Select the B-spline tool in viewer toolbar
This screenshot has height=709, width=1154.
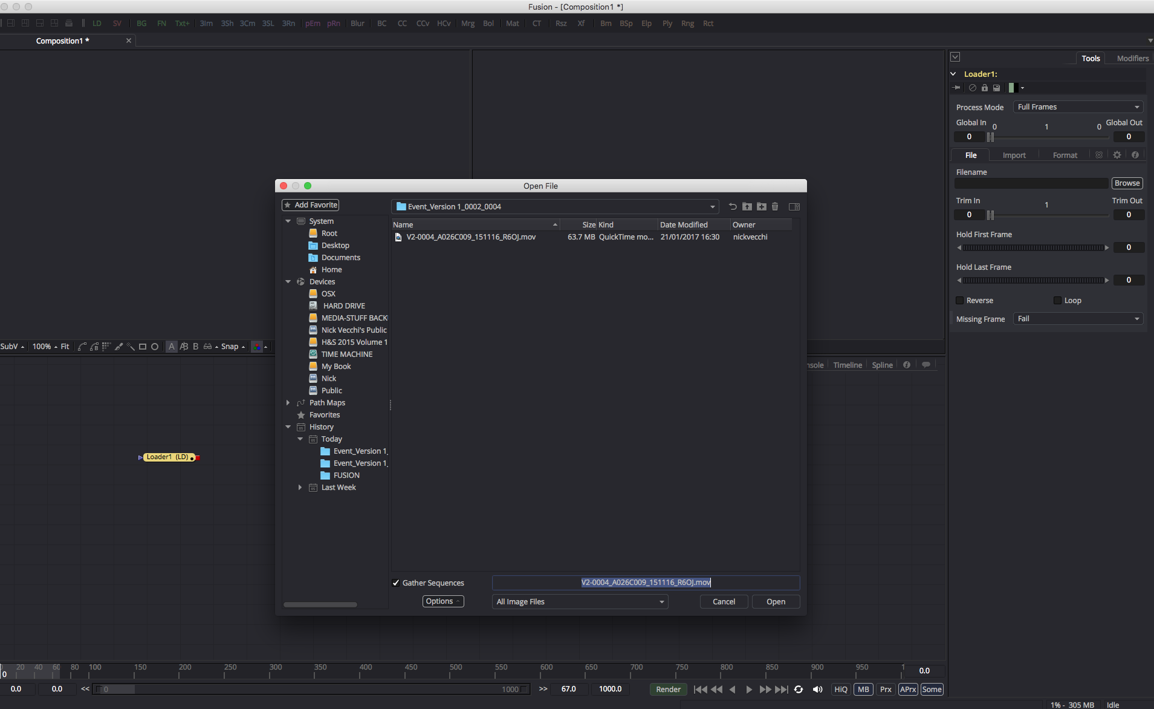94,347
